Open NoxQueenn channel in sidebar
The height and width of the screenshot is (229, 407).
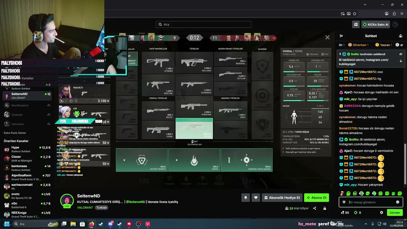pyautogui.click(x=27, y=105)
